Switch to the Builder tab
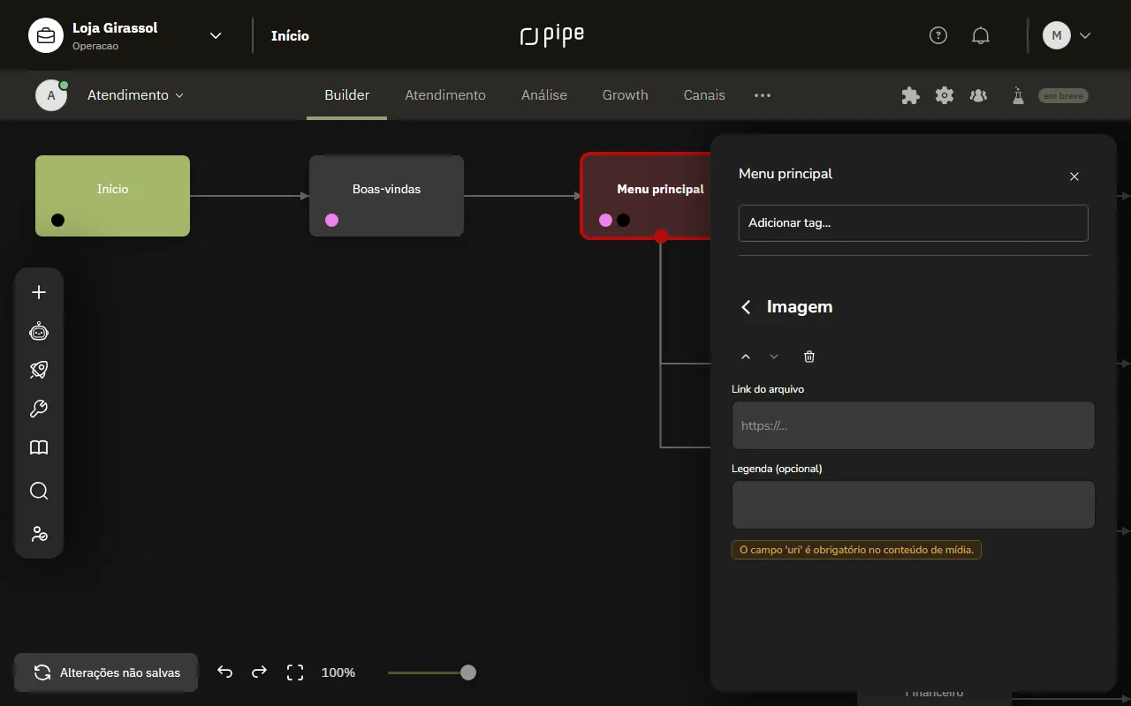Viewport: 1131px width, 706px height. coord(346,95)
